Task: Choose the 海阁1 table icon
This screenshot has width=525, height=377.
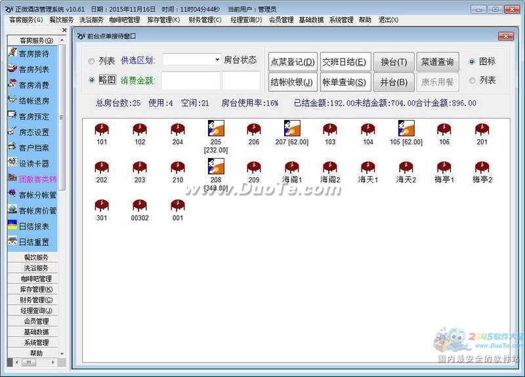Action: click(291, 168)
